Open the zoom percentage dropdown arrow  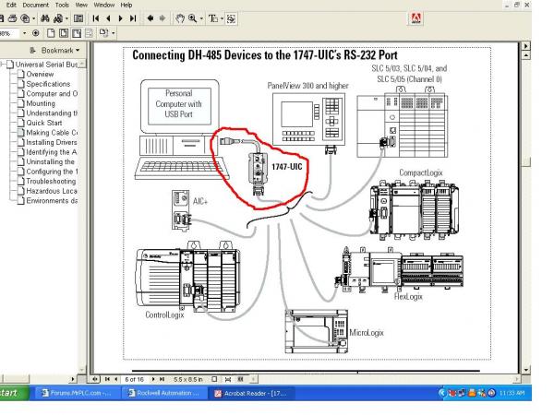pyautogui.click(x=24, y=33)
